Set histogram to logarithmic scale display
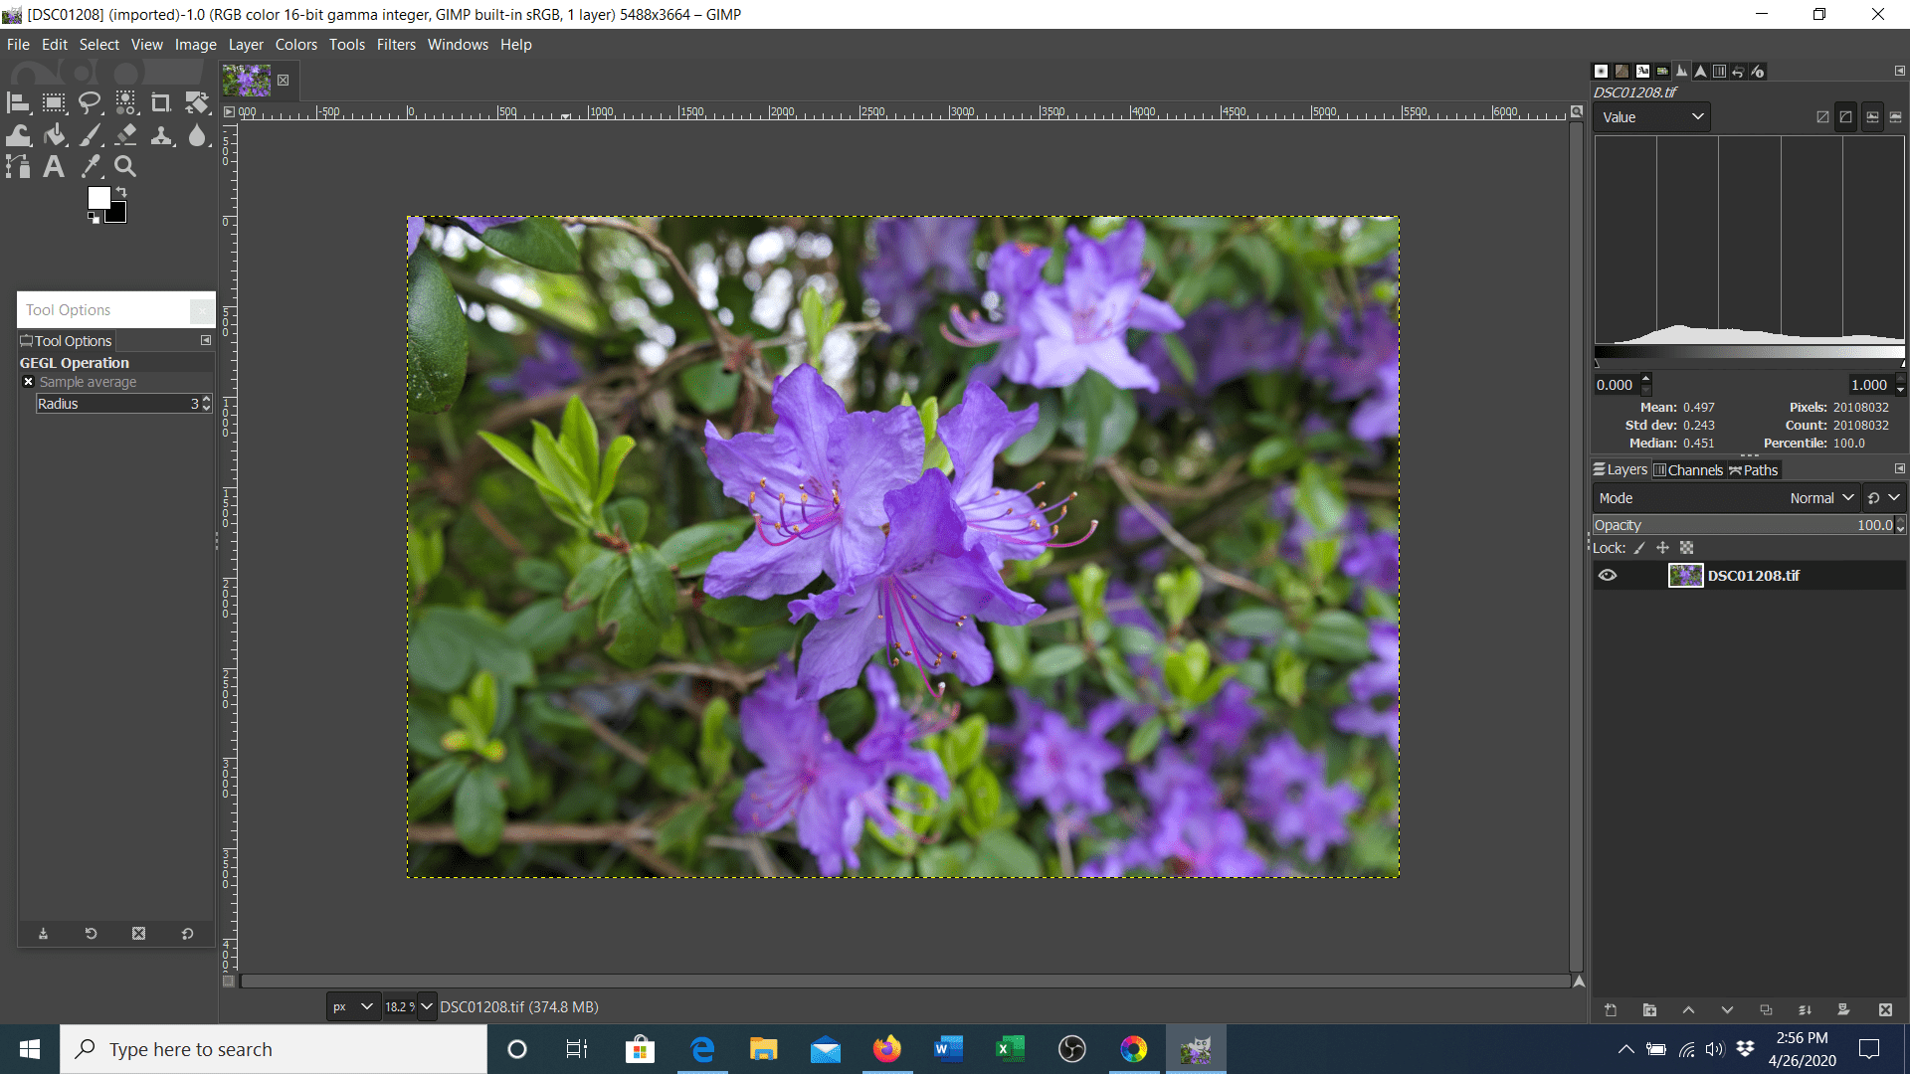Viewport: 1910px width, 1074px height. click(x=1895, y=117)
